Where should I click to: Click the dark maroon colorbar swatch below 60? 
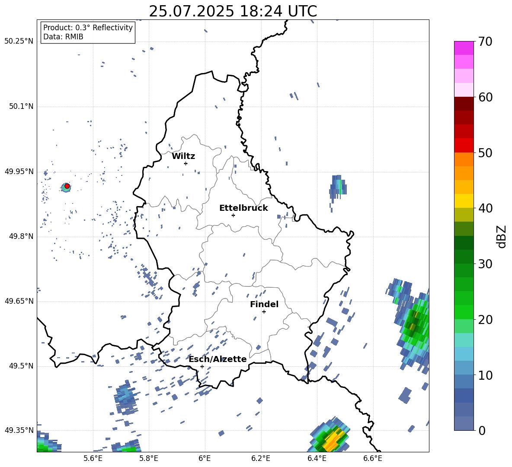tap(464, 104)
